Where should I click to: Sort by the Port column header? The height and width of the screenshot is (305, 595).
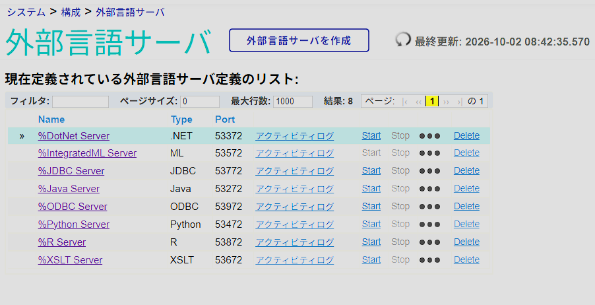tap(225, 119)
